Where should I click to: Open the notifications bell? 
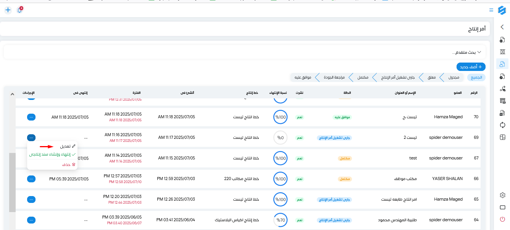click(x=19, y=10)
